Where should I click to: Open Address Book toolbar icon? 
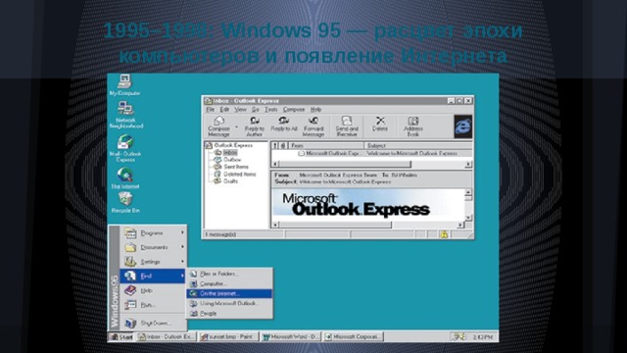click(x=413, y=126)
